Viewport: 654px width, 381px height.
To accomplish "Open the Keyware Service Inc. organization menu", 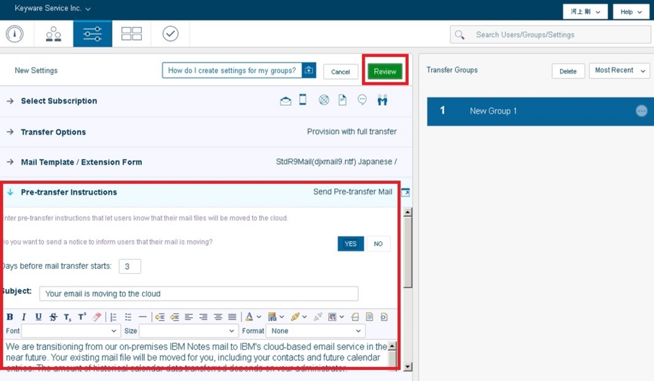I will [x=52, y=8].
